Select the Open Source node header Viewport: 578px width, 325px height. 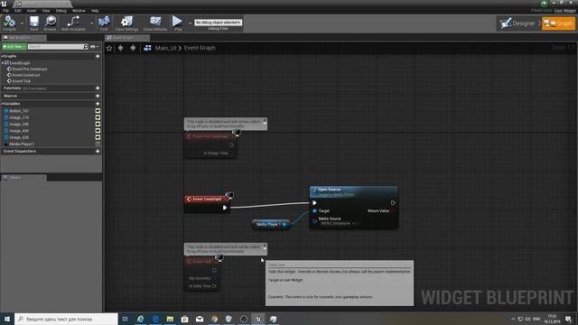[353, 191]
